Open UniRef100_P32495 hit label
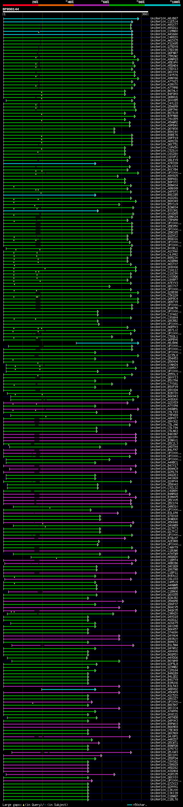Viewport: 183px width, 807px height. point(164,44)
